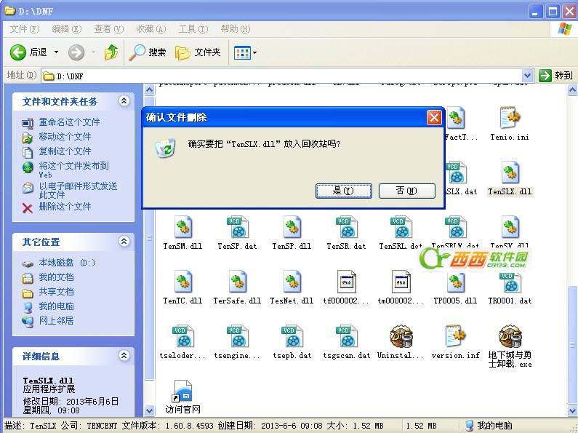Open My Network Places link
The image size is (578, 433).
click(x=57, y=321)
